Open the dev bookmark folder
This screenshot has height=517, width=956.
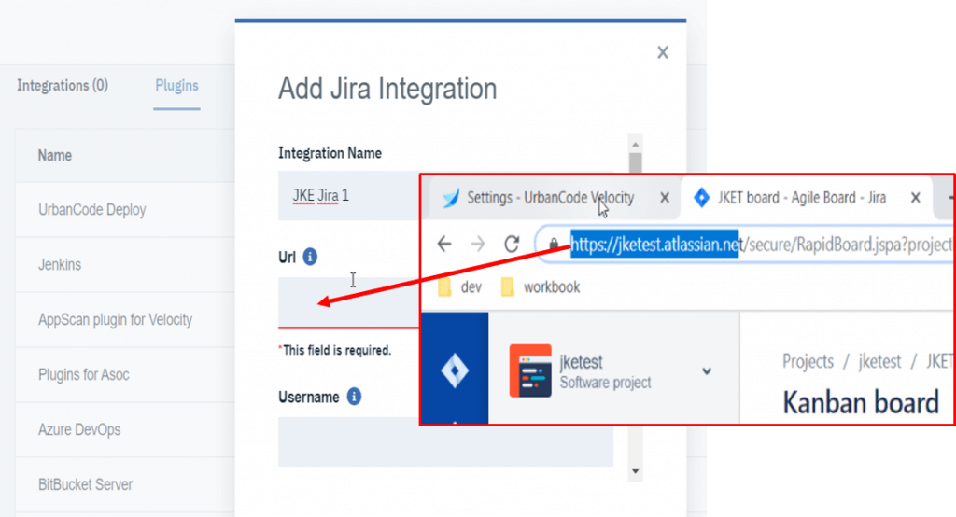[459, 287]
